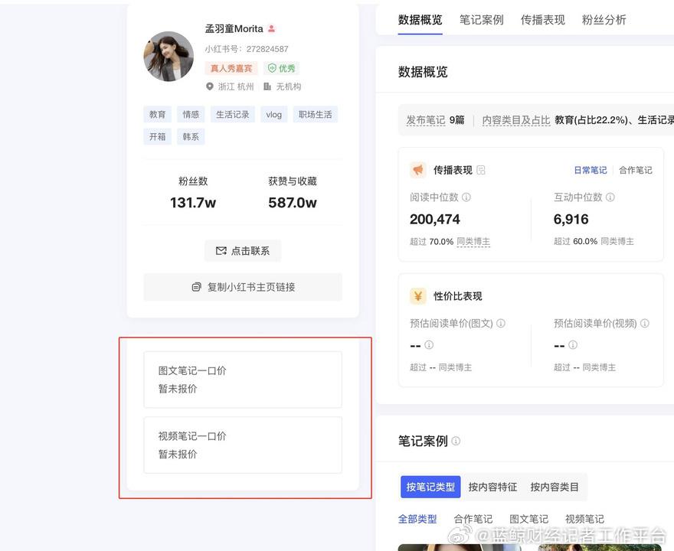Click the info icon beside 笔记案例 heading
The image size is (674, 551).
(x=456, y=442)
